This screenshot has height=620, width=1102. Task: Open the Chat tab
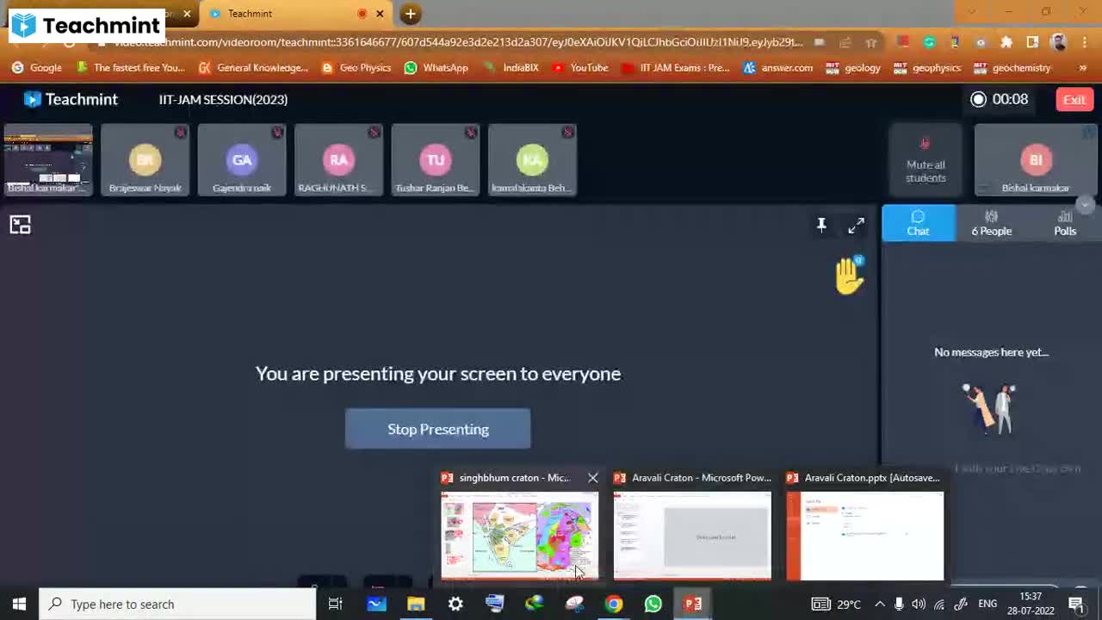click(918, 223)
